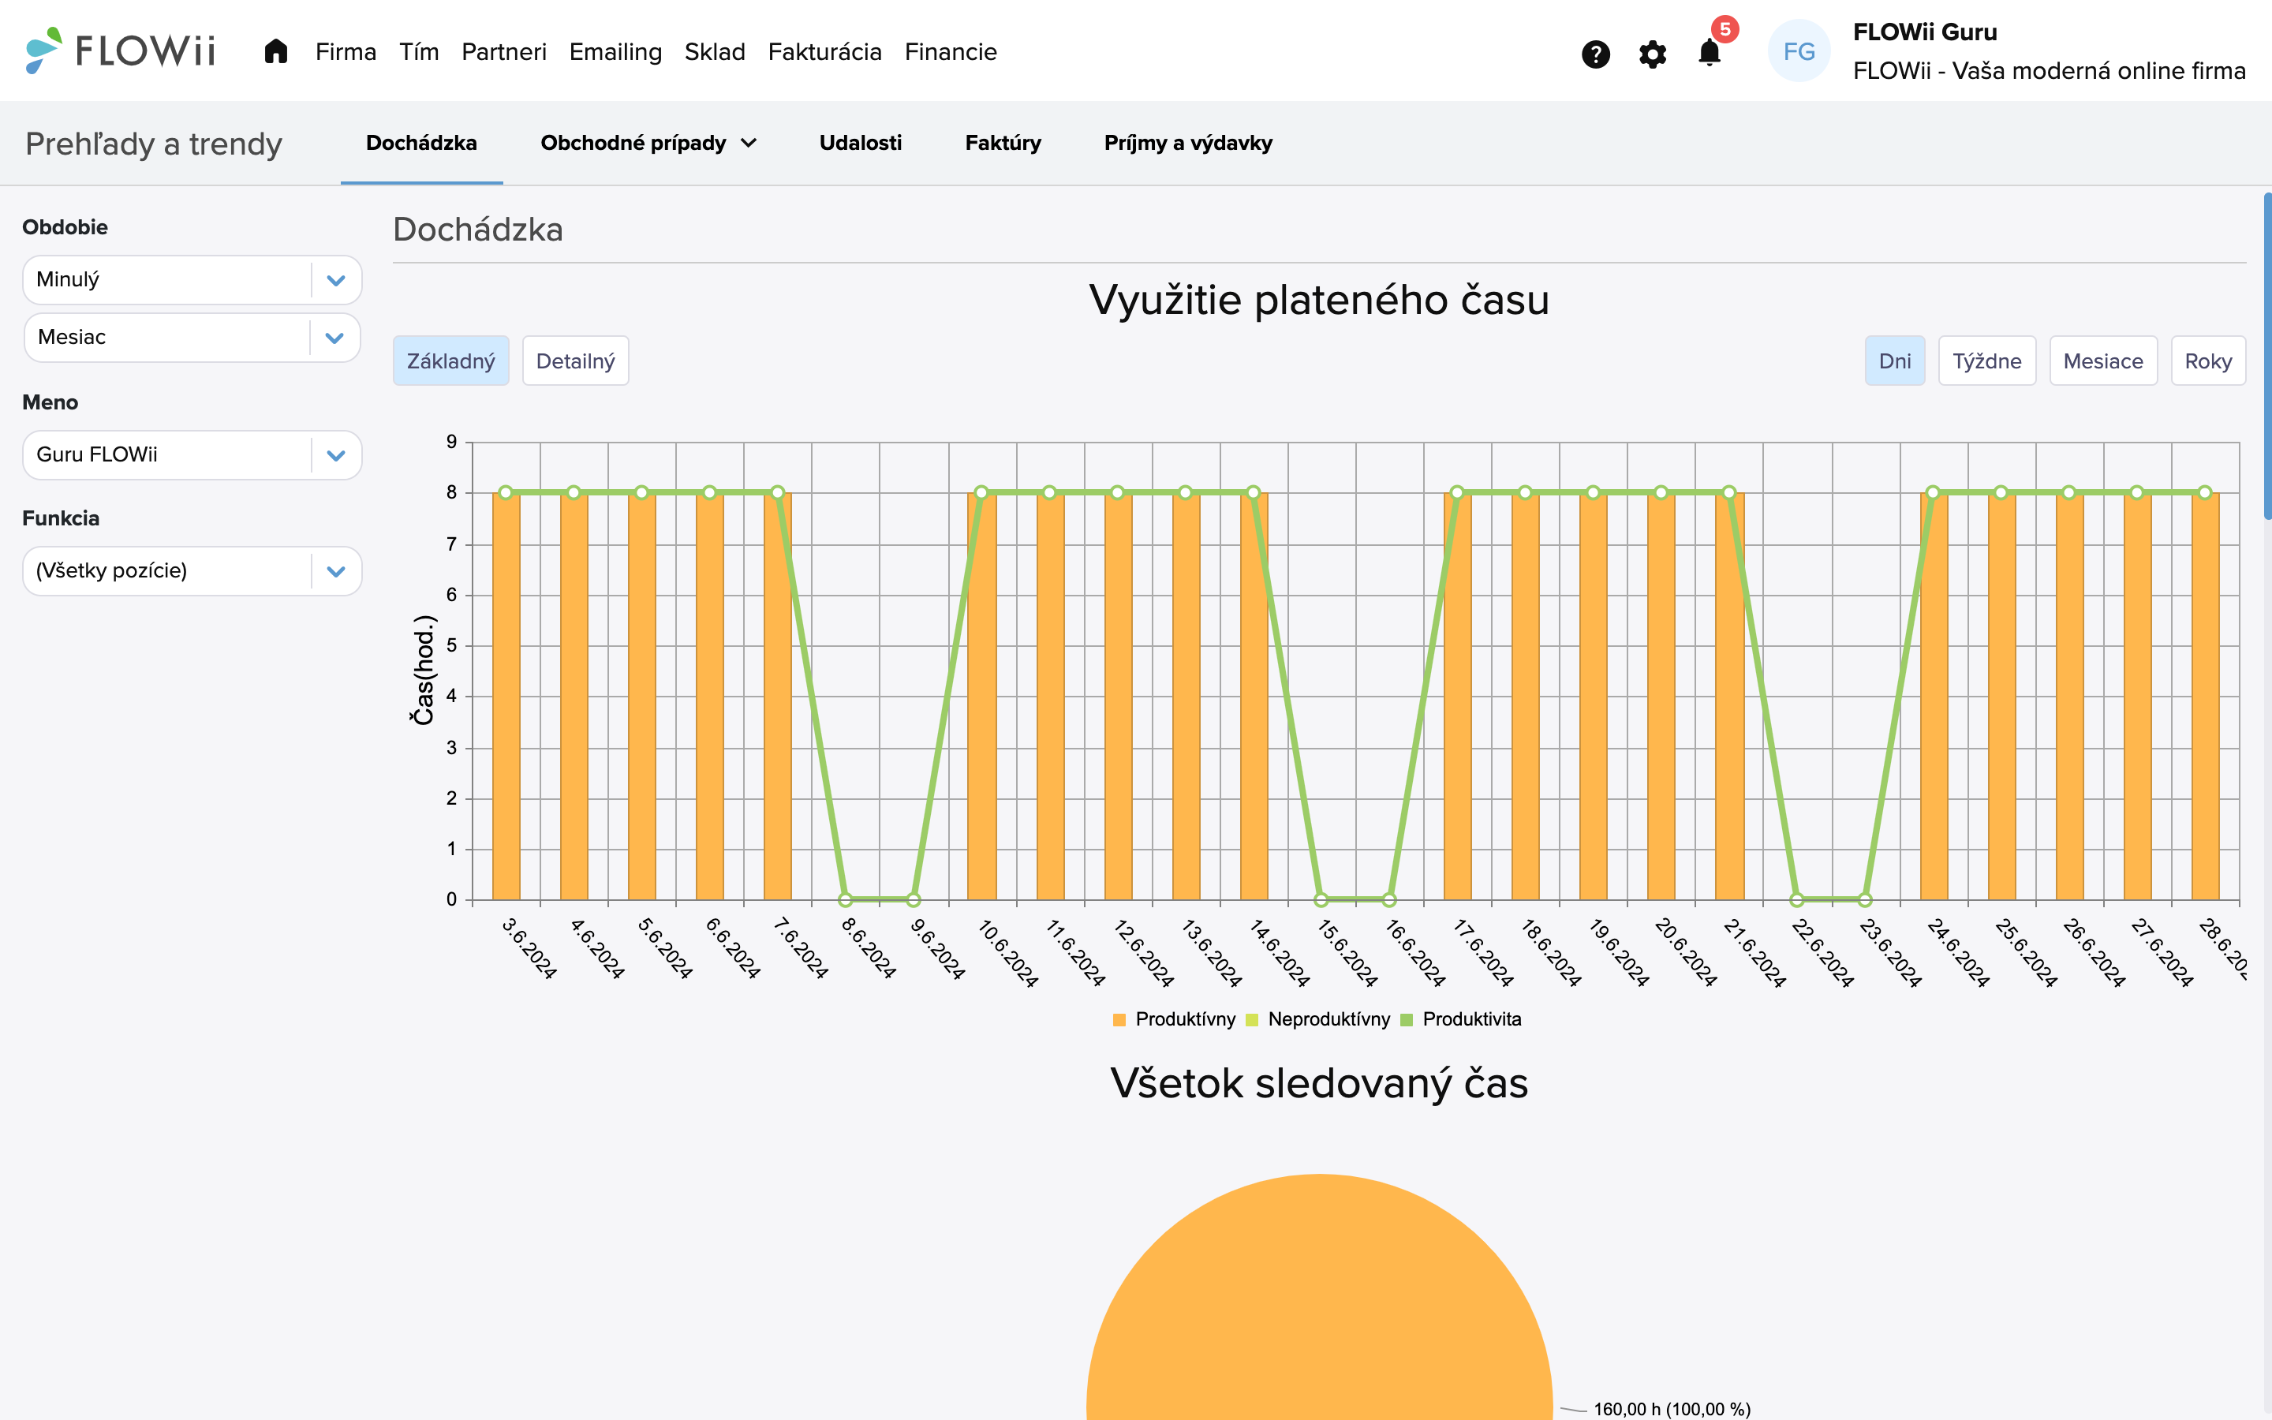Viewport: 2272px width, 1420px height.
Task: Open the Financie menu
Action: [x=950, y=51]
